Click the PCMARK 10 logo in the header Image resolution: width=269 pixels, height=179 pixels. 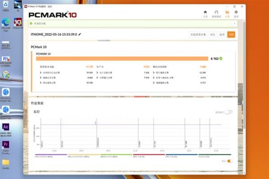click(52, 15)
